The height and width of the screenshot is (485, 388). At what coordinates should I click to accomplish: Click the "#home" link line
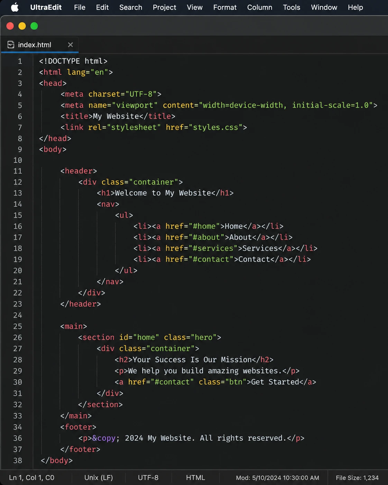(x=209, y=226)
